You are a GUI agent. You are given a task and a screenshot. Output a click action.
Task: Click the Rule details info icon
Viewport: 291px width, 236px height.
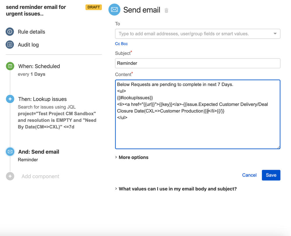[10, 32]
